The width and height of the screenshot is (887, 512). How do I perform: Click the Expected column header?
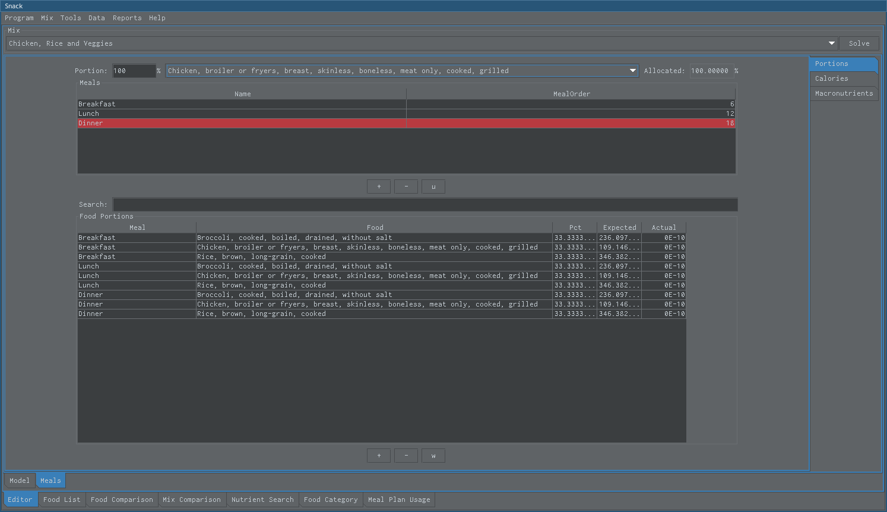click(x=619, y=227)
